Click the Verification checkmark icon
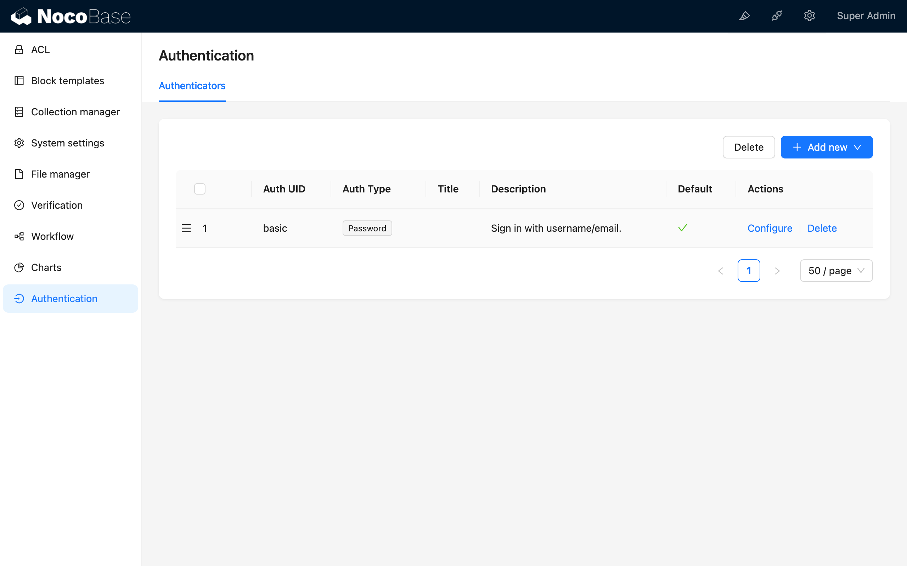The image size is (907, 566). pyautogui.click(x=19, y=205)
